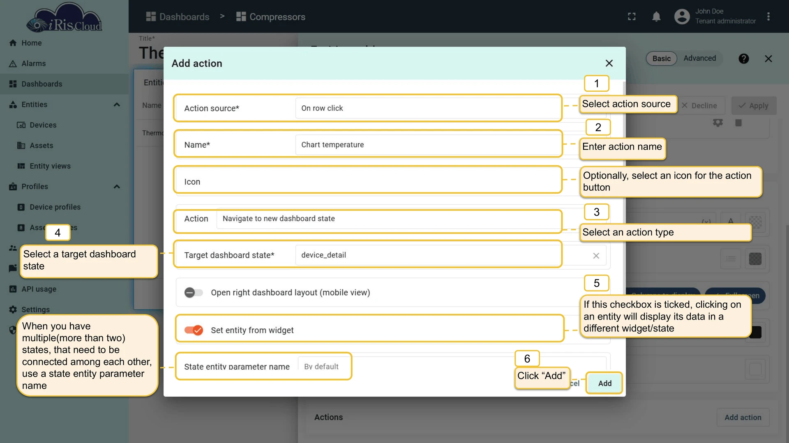This screenshot has height=443, width=789.
Task: Click the Profiles badge icon
Action: 13,186
